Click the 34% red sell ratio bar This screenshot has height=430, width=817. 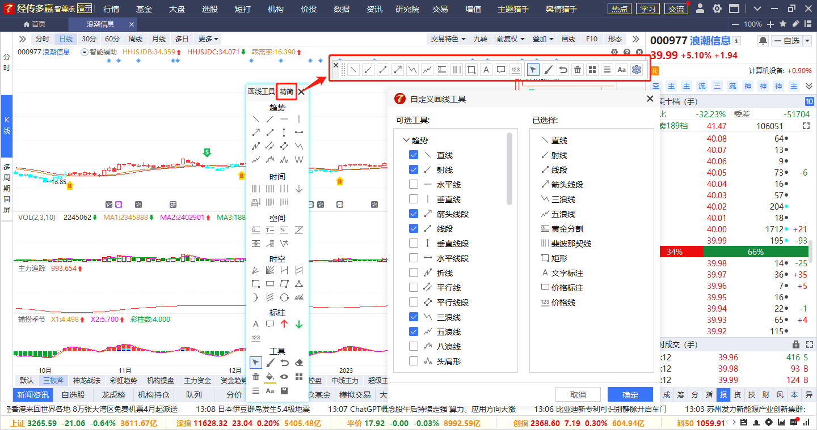point(681,252)
